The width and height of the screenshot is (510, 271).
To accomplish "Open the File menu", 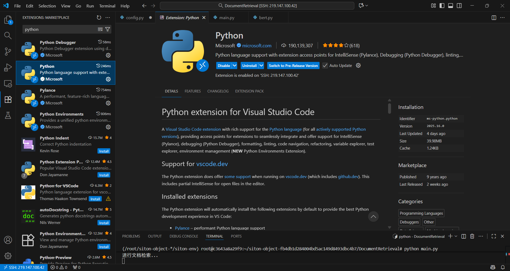I will point(18,6).
